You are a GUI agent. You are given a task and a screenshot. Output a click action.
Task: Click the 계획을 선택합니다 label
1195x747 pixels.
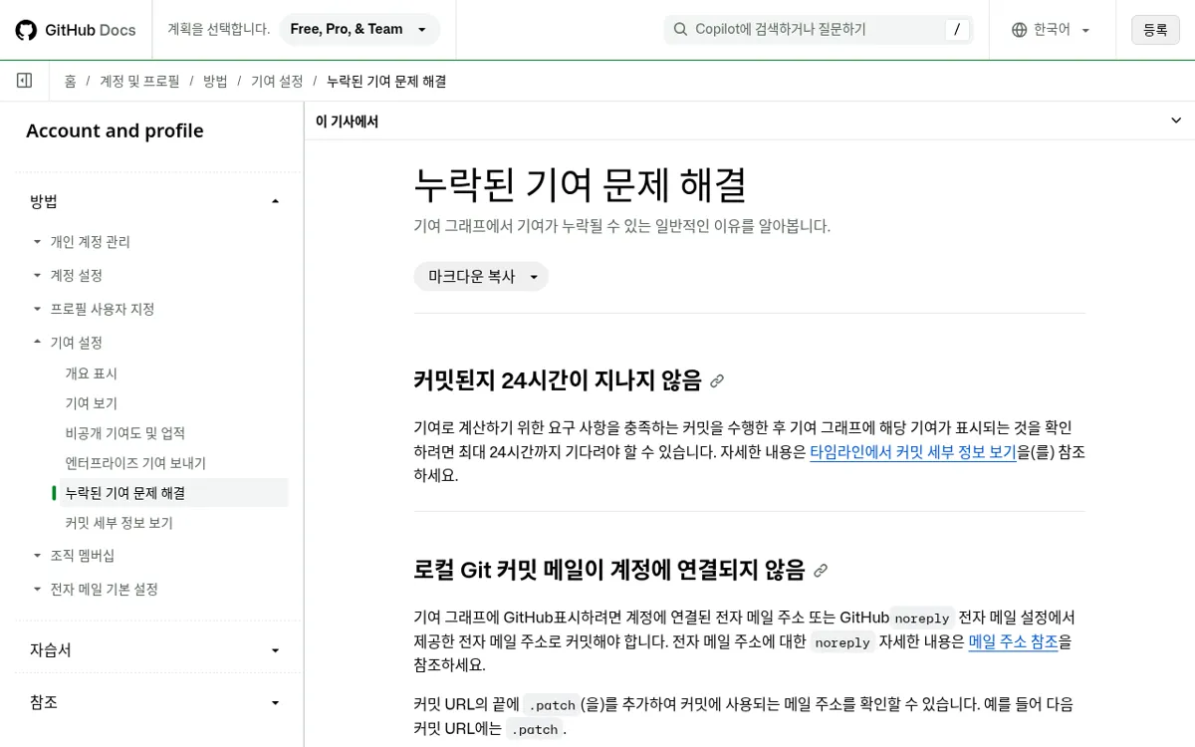[x=219, y=30]
